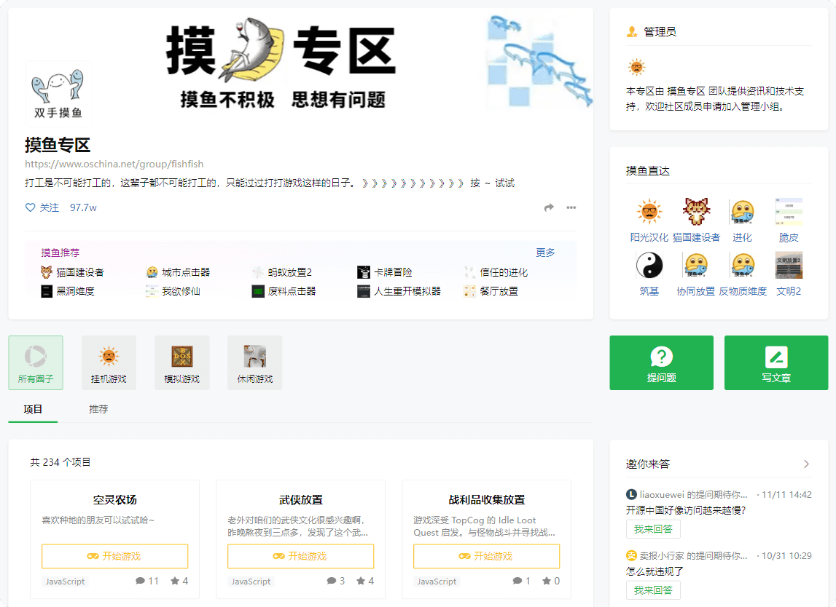
Task: Open 信任的进化 recommendation
Action: click(496, 272)
